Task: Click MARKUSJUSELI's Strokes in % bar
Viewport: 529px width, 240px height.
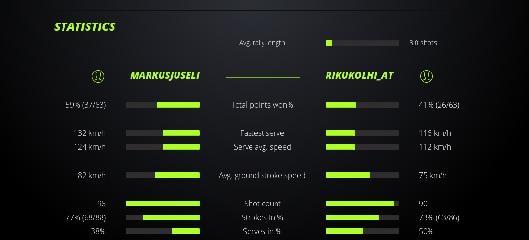Action: pos(163,217)
